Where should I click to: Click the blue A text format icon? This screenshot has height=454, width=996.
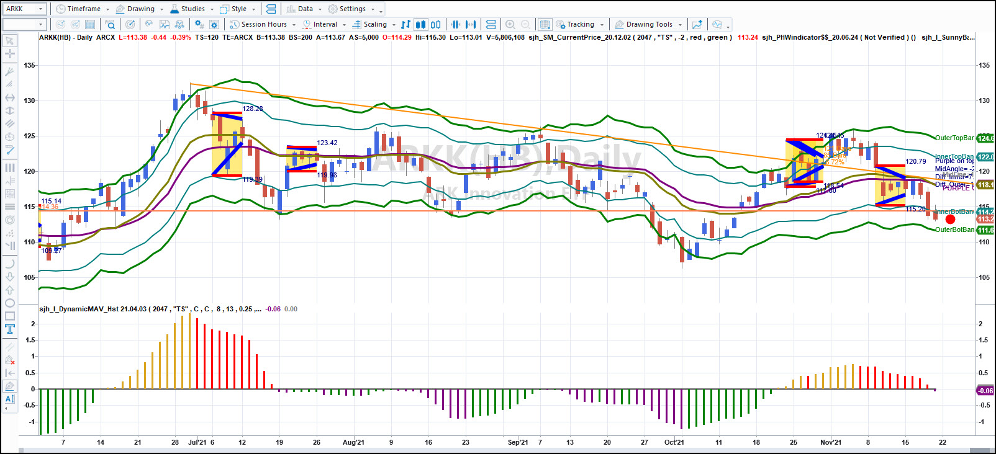(10, 399)
